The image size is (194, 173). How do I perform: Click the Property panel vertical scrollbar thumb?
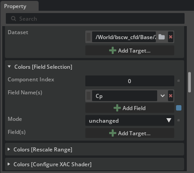pos(190,82)
